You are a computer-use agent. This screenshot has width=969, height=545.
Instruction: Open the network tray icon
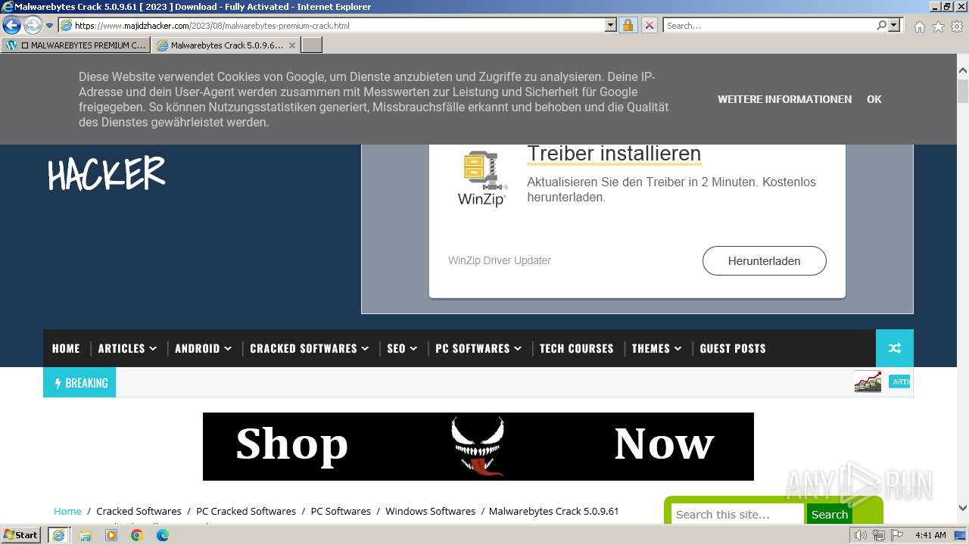pos(878,535)
